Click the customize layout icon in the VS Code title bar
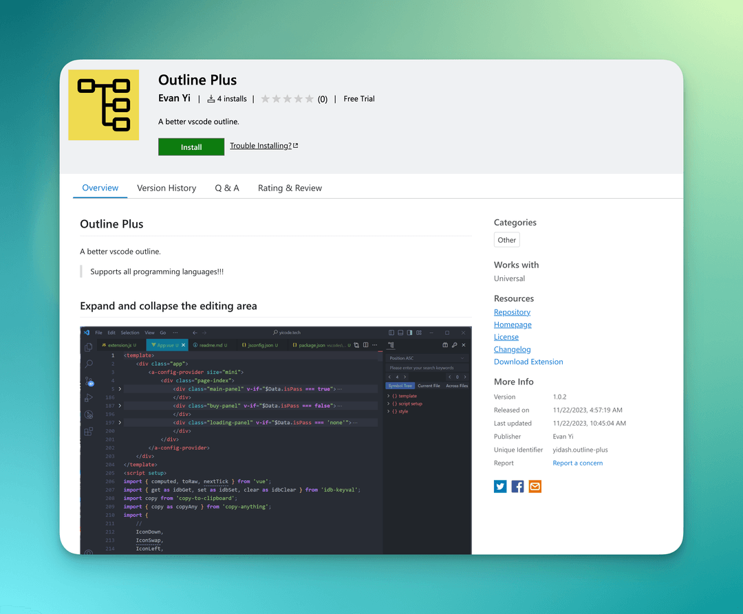 419,333
